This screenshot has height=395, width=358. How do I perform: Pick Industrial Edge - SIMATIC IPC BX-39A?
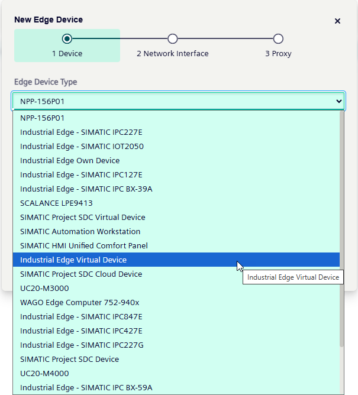pos(176,189)
